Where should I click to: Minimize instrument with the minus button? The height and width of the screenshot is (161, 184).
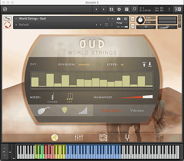point(179,20)
